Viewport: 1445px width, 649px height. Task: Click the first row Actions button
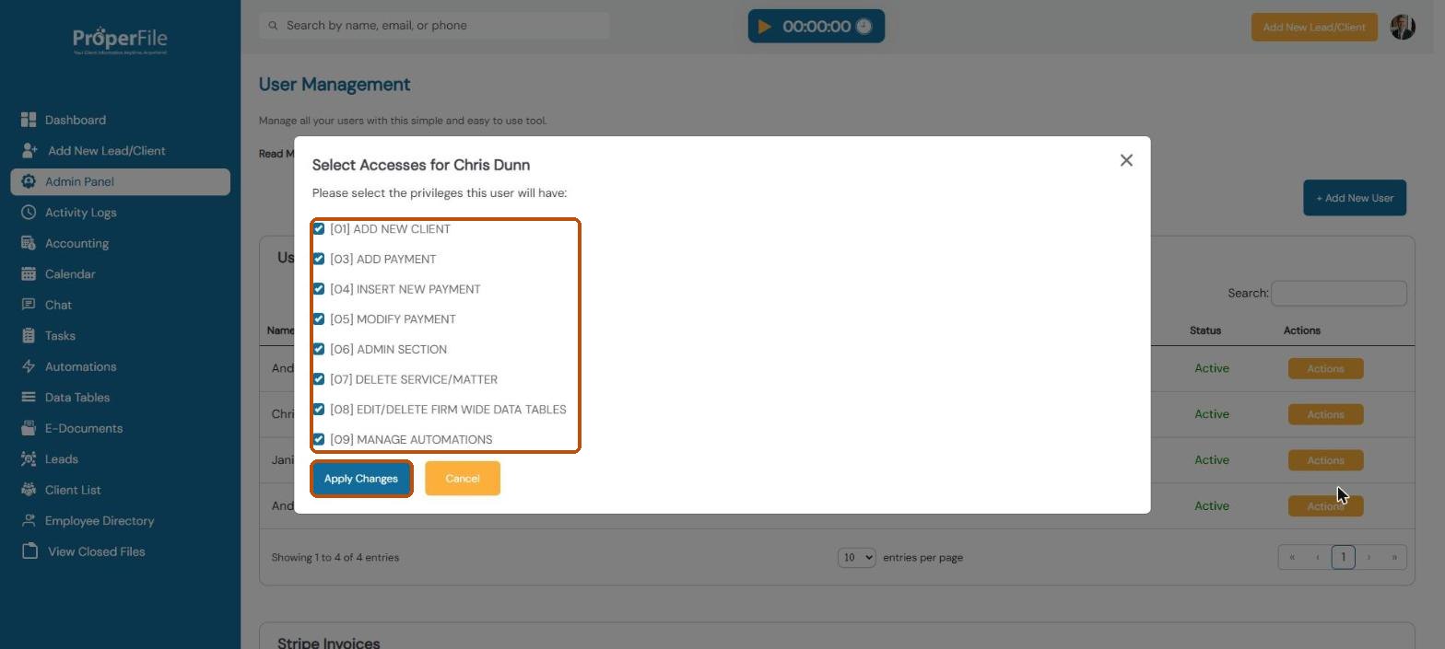click(1325, 368)
